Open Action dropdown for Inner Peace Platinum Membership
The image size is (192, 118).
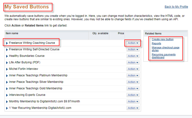[x=133, y=75]
